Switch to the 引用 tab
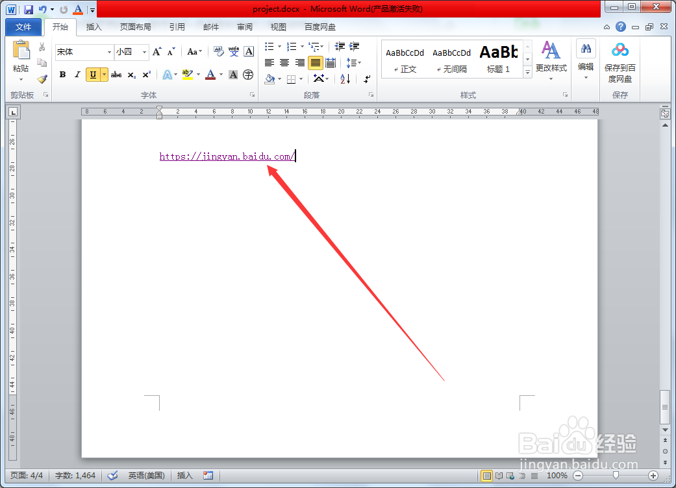This screenshot has width=676, height=488. 177,27
